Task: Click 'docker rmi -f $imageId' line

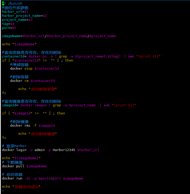Action: click(33, 126)
